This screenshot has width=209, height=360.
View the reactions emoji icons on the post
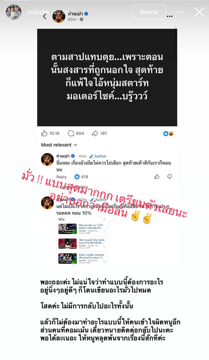pyautogui.click(x=169, y=134)
